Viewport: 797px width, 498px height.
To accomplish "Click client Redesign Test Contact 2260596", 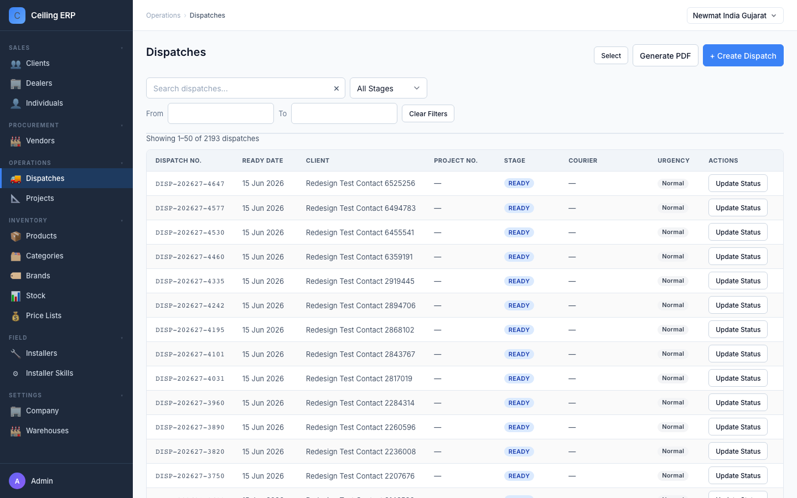I will click(x=361, y=427).
